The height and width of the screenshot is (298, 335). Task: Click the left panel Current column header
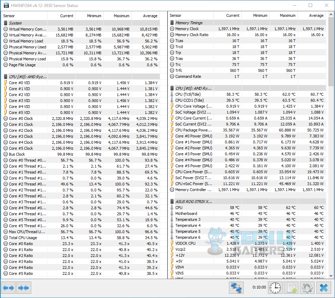pyautogui.click(x=61, y=16)
